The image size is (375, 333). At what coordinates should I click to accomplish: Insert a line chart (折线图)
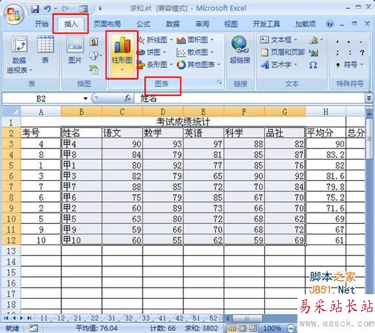[155, 39]
